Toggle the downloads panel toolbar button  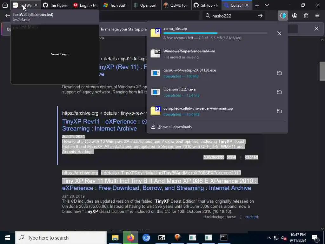click(x=283, y=16)
